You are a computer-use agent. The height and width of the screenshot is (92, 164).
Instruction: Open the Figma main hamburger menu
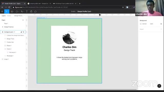click(2, 11)
